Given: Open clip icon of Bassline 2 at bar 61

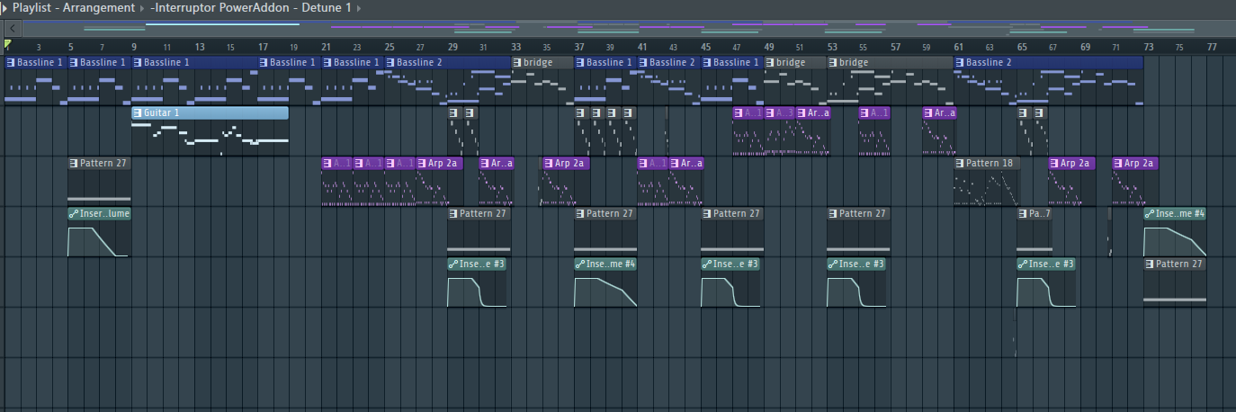Looking at the screenshot, I should pyautogui.click(x=961, y=63).
